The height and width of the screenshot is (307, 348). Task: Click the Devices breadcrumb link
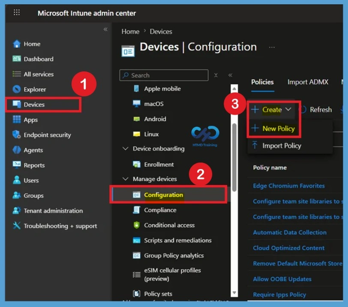[161, 32]
